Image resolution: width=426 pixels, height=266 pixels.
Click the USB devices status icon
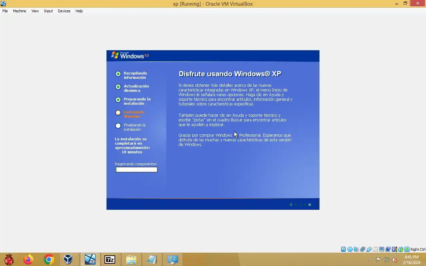pos(369,249)
